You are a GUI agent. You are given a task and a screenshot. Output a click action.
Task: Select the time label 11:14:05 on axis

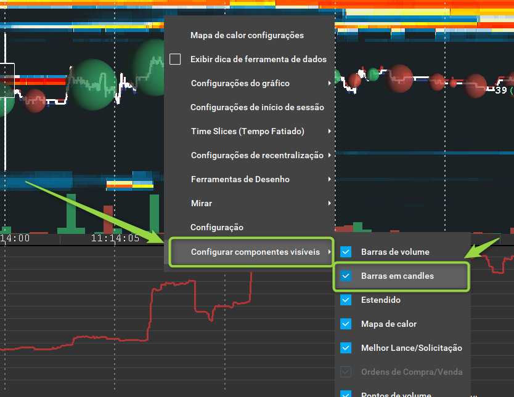(x=115, y=238)
